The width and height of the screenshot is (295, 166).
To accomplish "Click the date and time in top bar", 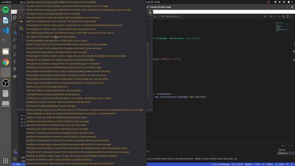I will [153, 2].
